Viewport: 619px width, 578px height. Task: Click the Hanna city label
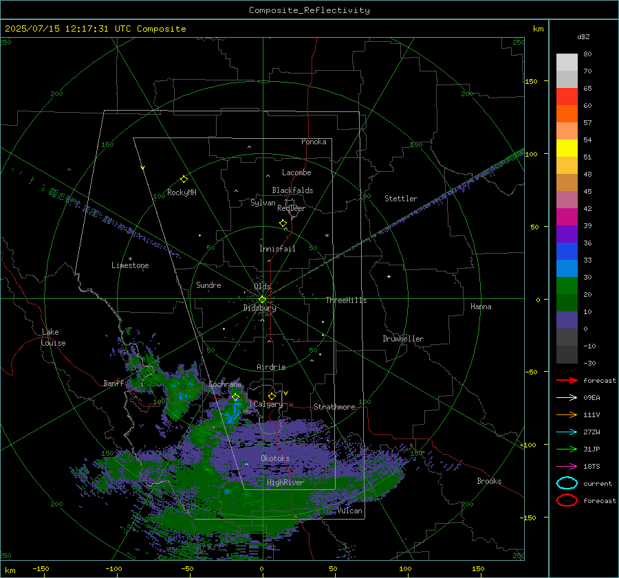click(481, 307)
